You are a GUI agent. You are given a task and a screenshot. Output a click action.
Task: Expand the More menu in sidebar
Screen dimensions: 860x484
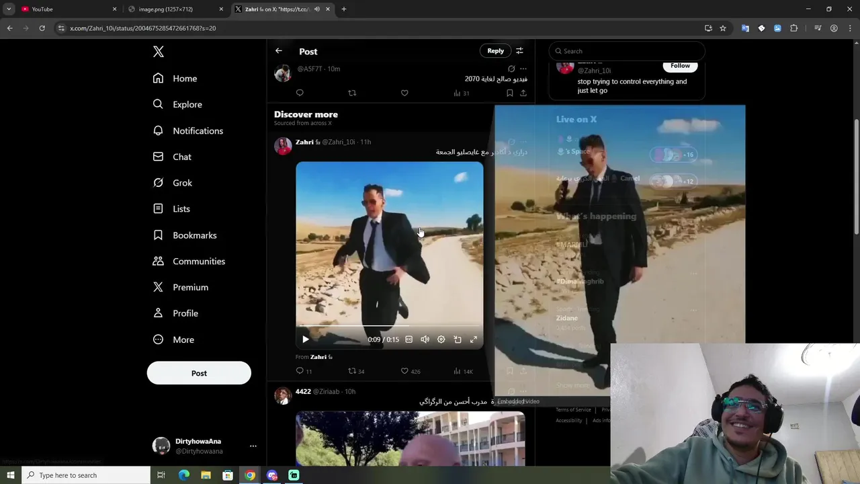(174, 339)
